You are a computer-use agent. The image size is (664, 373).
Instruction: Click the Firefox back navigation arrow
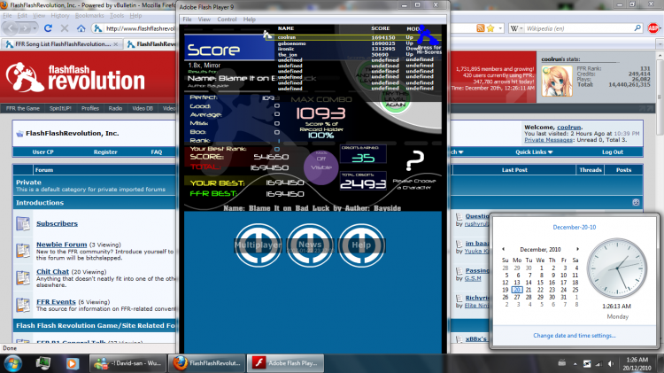(11, 28)
